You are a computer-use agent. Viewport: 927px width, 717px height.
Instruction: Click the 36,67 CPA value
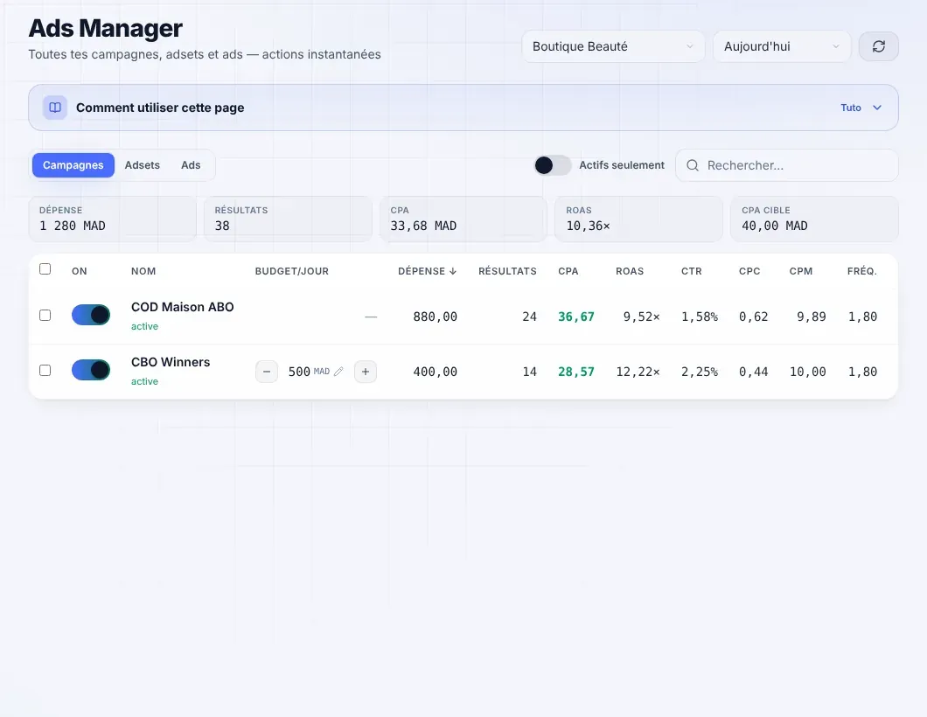pyautogui.click(x=576, y=317)
